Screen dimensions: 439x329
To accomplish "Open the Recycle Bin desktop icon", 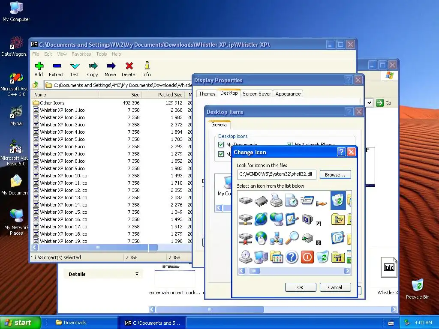I will click(418, 289).
